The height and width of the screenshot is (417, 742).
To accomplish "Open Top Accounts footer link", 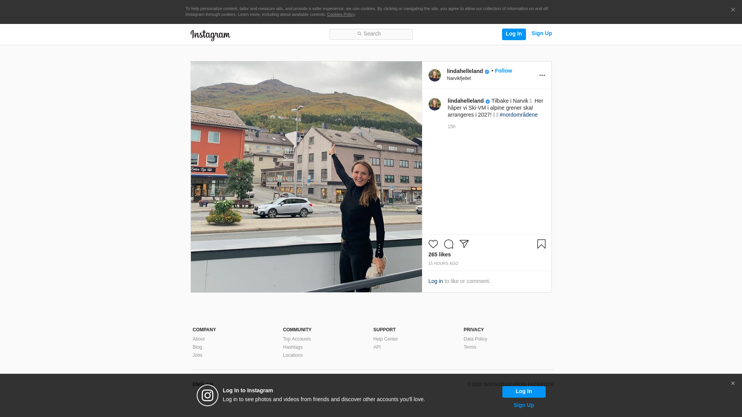I will coord(297,339).
